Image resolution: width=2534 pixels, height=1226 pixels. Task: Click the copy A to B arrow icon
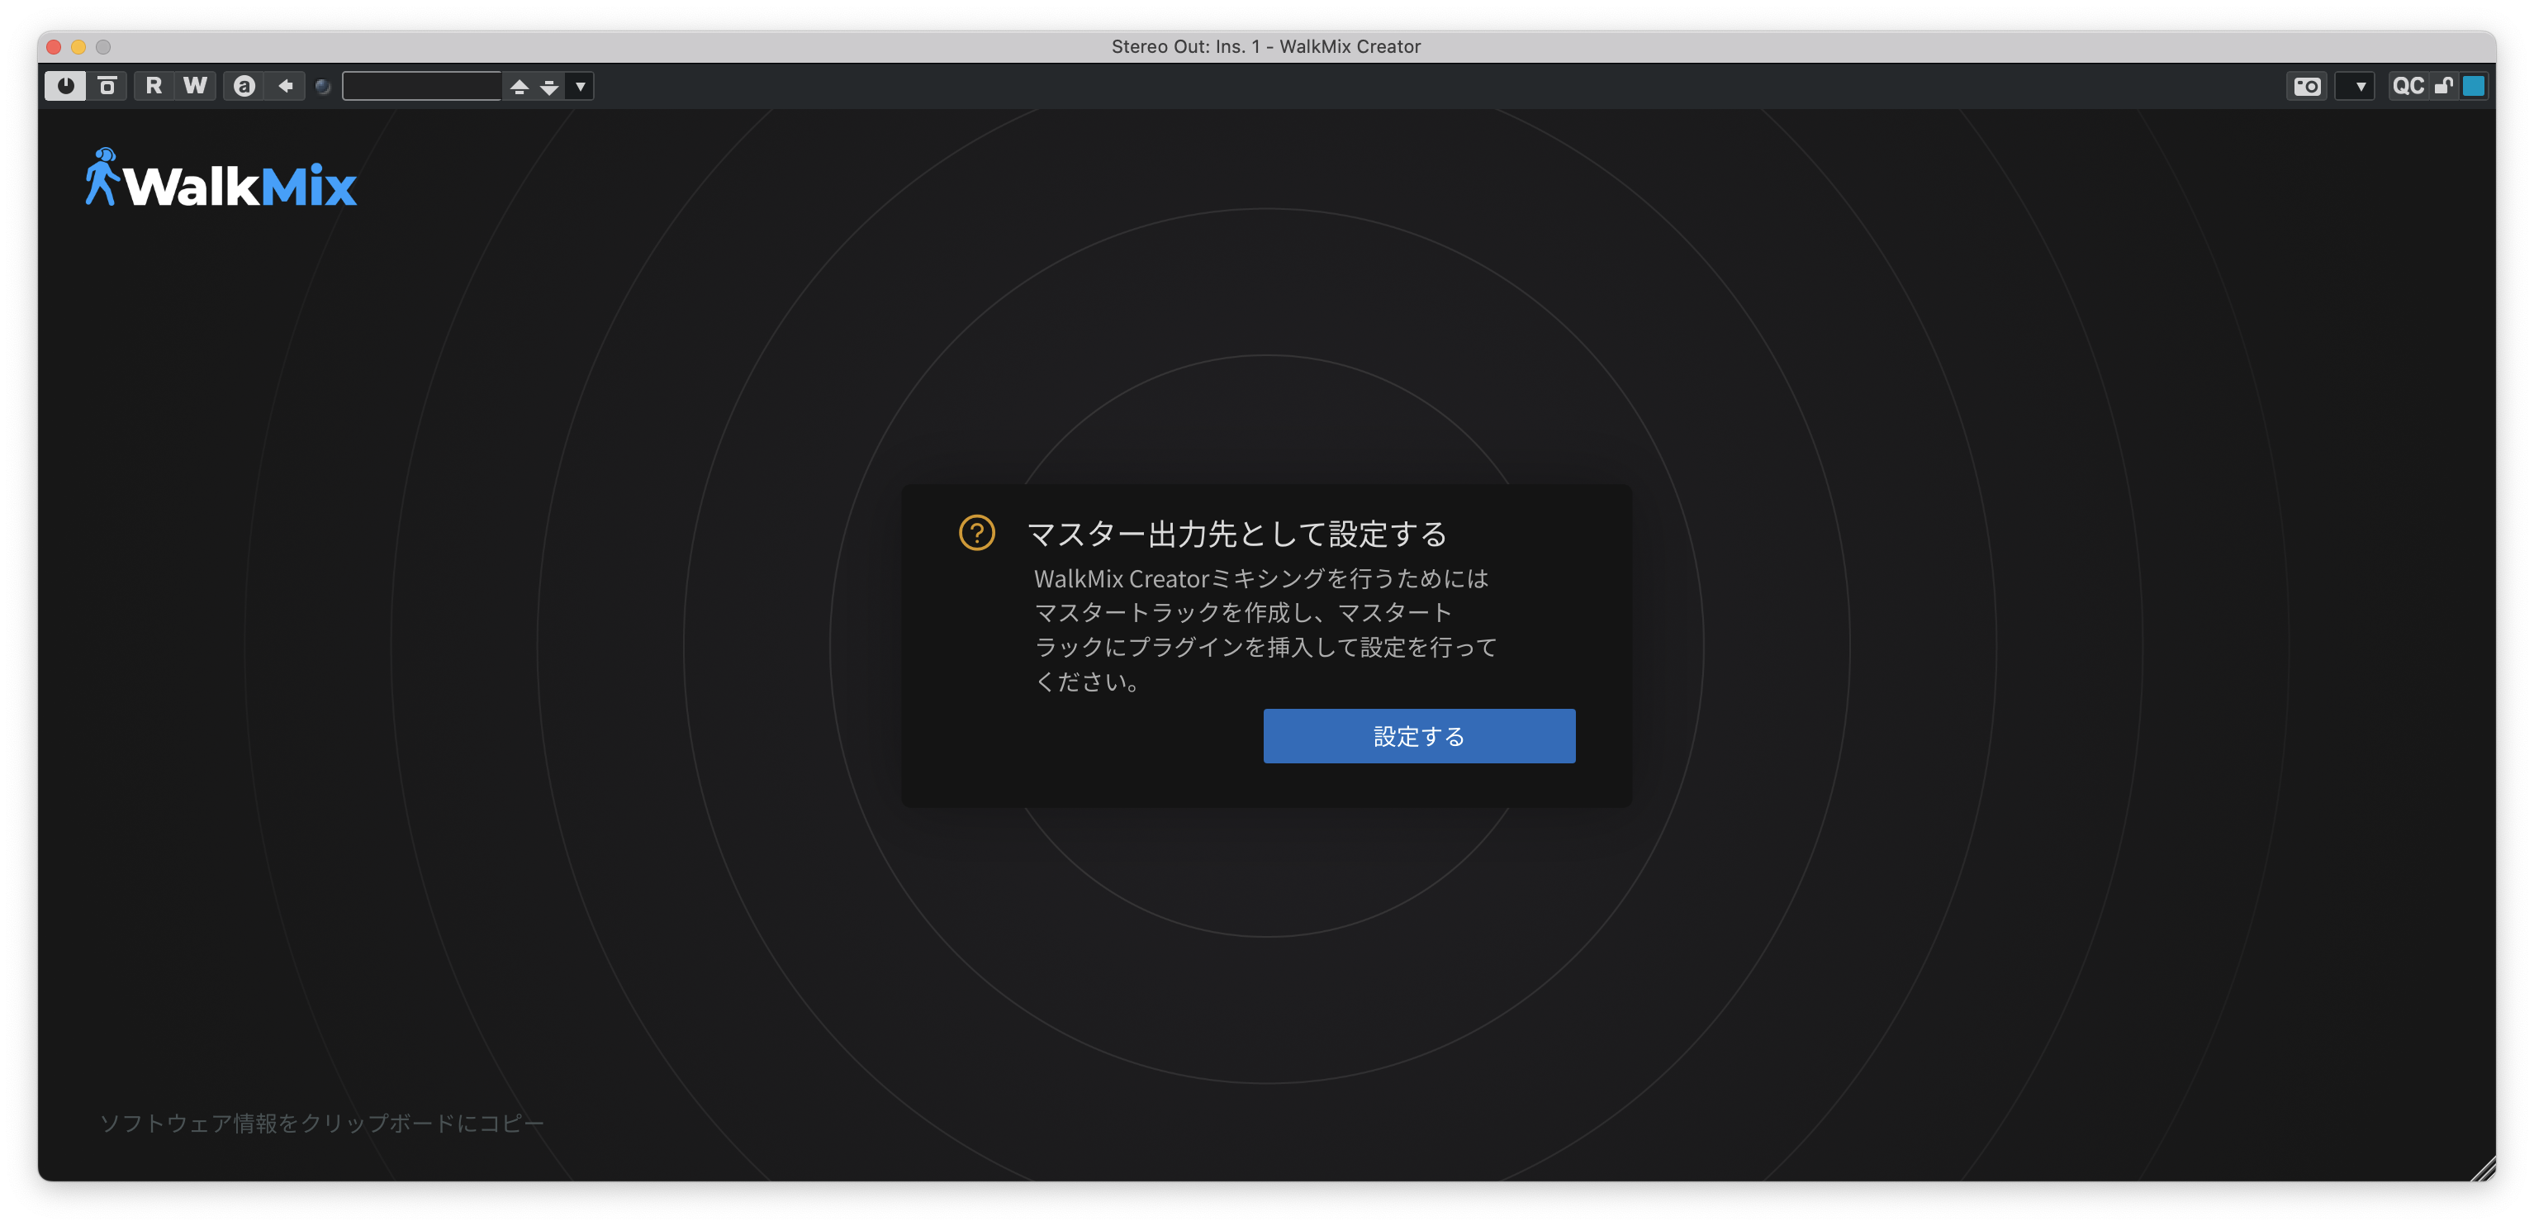[285, 86]
